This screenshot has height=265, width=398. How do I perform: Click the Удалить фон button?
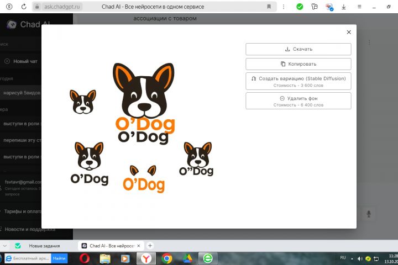pos(298,101)
